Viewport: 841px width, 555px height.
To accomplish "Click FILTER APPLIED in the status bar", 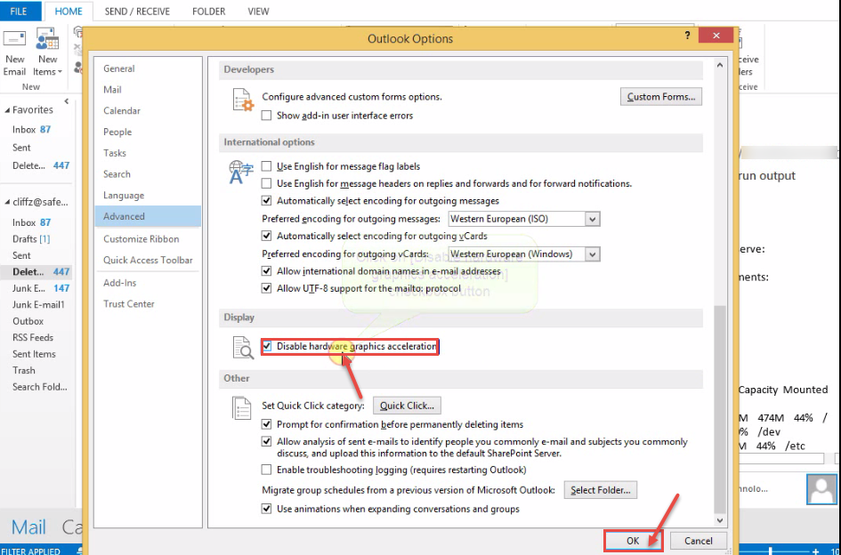I will (x=30, y=551).
